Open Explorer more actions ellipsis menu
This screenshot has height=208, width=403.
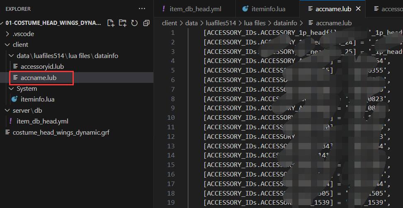click(x=142, y=9)
